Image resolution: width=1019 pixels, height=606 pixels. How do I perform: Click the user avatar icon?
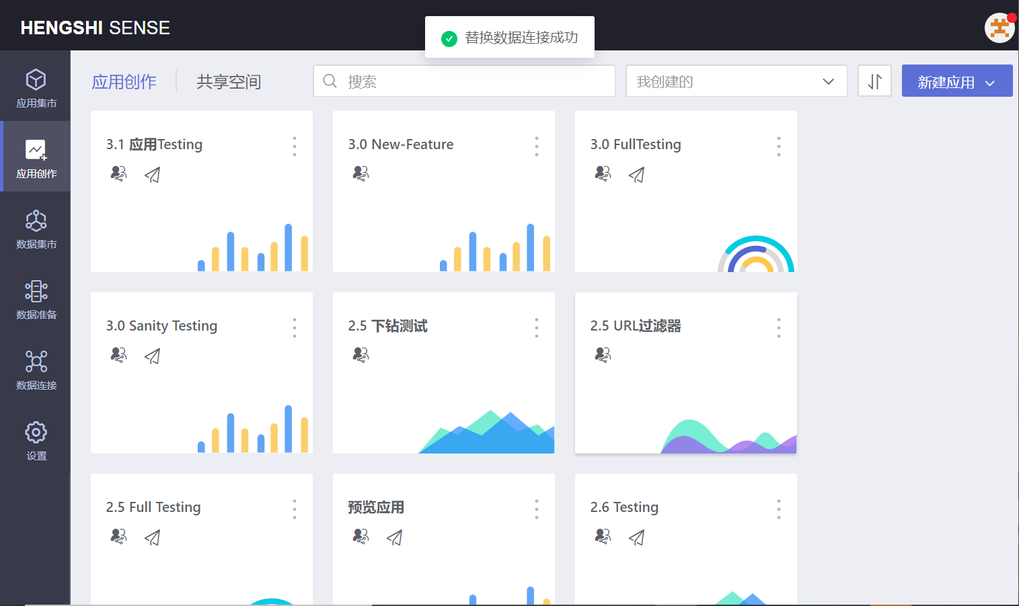[x=999, y=28]
